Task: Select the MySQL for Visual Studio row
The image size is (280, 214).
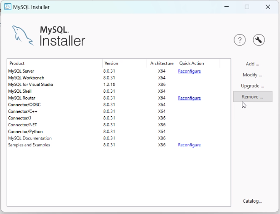Action: 119,85
